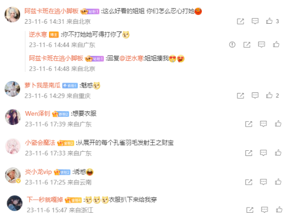Open the @逆水寒 mention link
Screen dimensions: 288x220
click(x=131, y=58)
